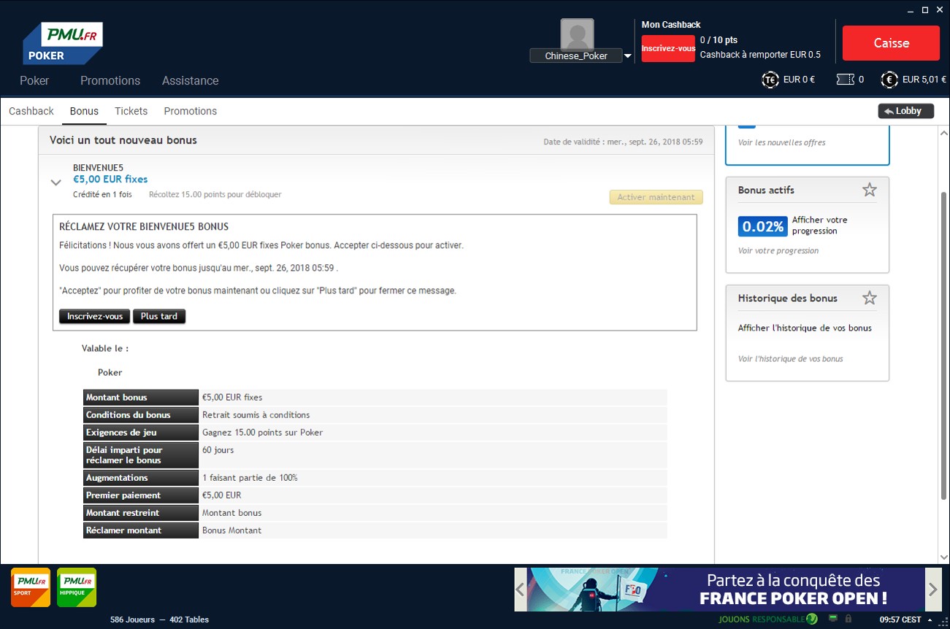Click the padlock security icon
Screen dimensions: 950x629
[848, 619]
